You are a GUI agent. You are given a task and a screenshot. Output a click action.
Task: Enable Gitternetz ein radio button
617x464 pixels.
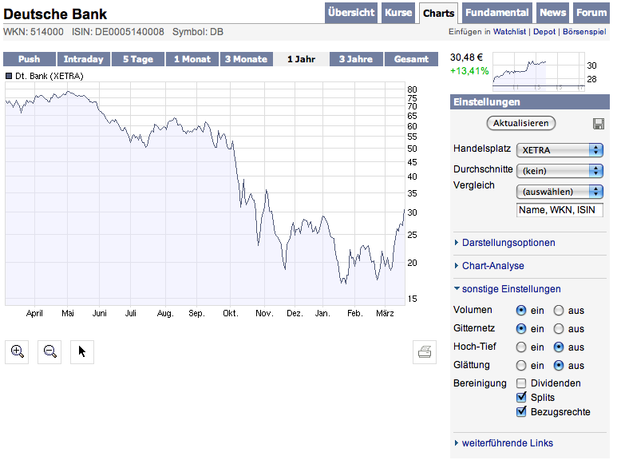click(521, 328)
